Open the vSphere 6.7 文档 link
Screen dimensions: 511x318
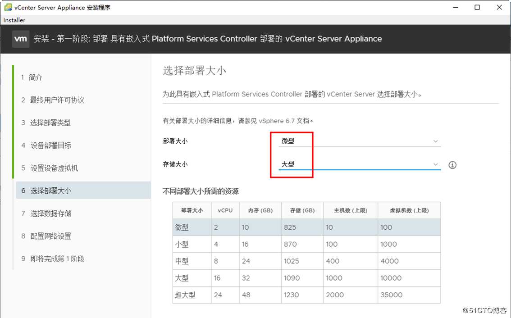pos(283,121)
